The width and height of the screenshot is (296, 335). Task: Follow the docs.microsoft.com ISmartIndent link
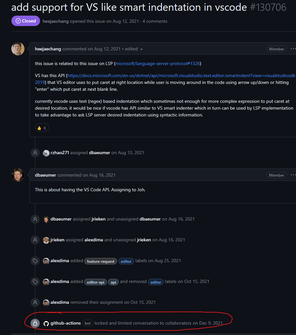pos(146,75)
